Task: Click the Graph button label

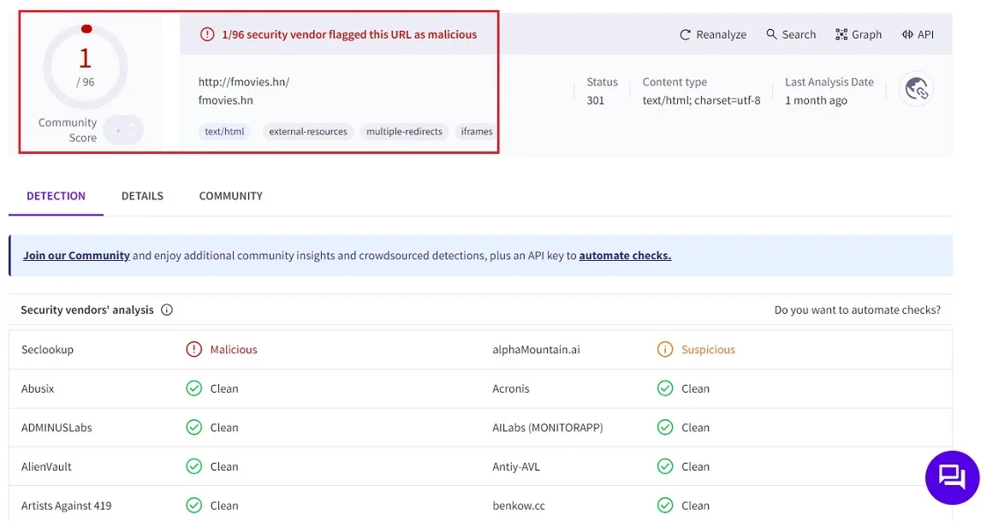Action: coord(866,34)
